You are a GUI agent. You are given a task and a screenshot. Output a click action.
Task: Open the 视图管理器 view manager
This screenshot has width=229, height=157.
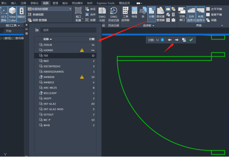click(x=37, y=20)
